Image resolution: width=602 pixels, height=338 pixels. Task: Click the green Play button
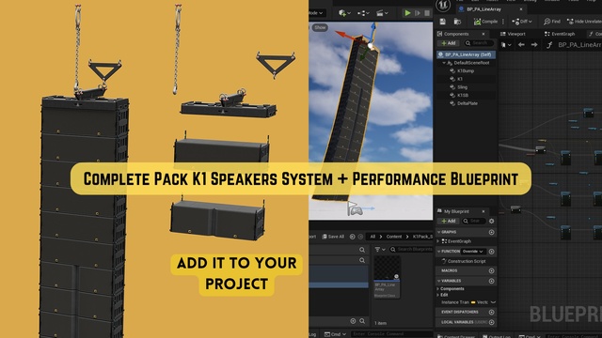coord(407,13)
